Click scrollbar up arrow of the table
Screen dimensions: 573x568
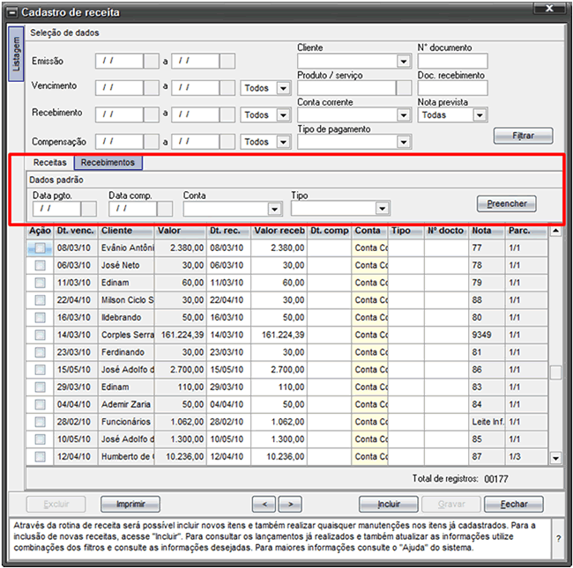pos(555,231)
